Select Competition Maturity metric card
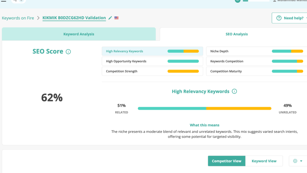The image size is (307, 173). point(257,71)
